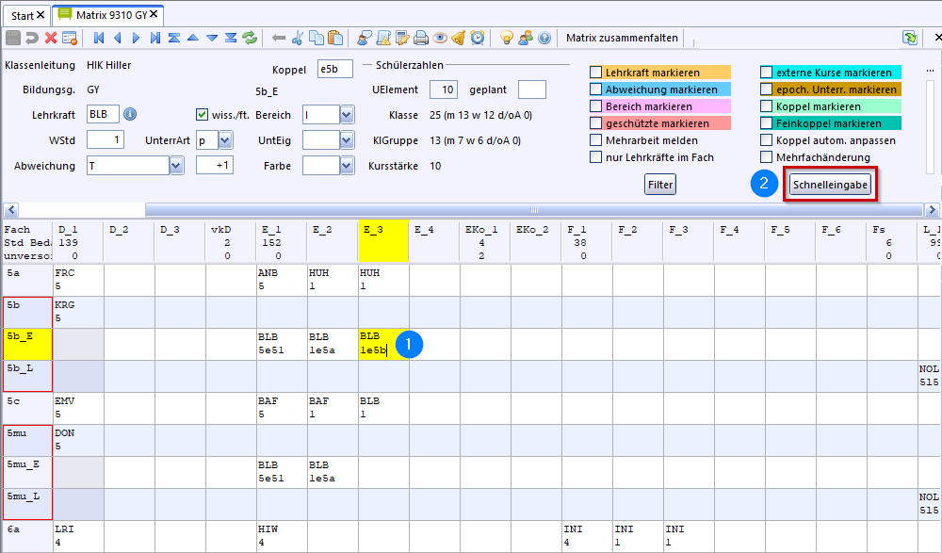Click the remove-record form icon
Viewport: 942px width, 553px height.
click(70, 38)
